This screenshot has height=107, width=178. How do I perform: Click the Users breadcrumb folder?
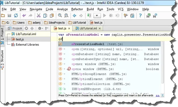(x=19, y=23)
